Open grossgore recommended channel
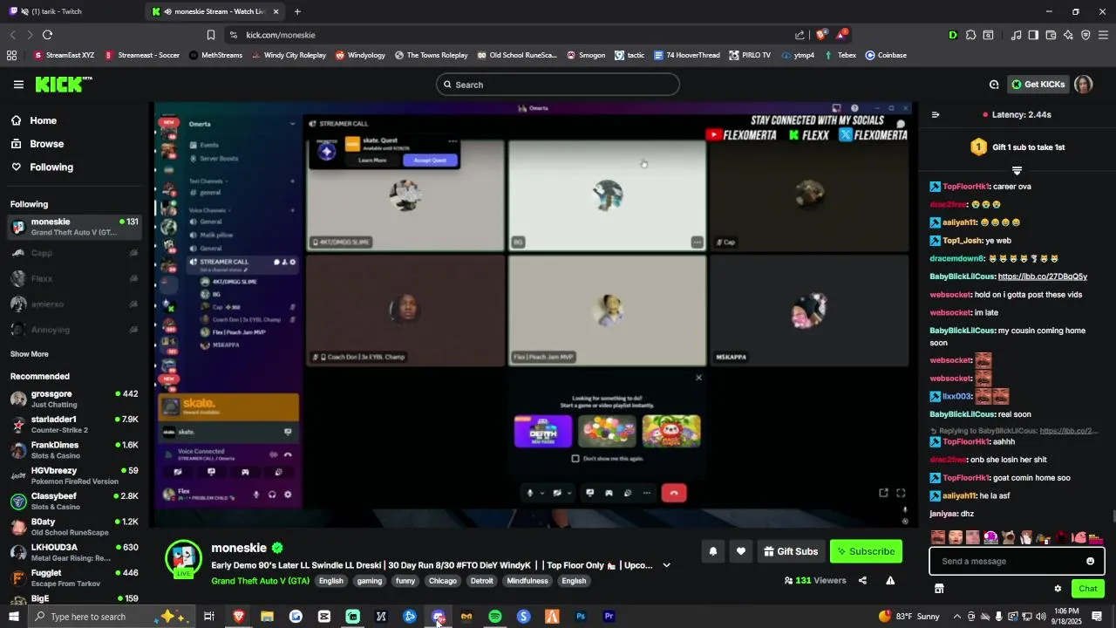 [x=74, y=399]
